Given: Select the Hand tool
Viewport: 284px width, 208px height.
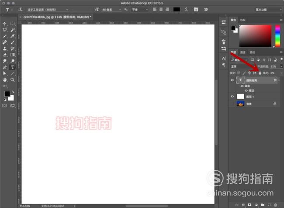Looking at the screenshot, I should 5,80.
